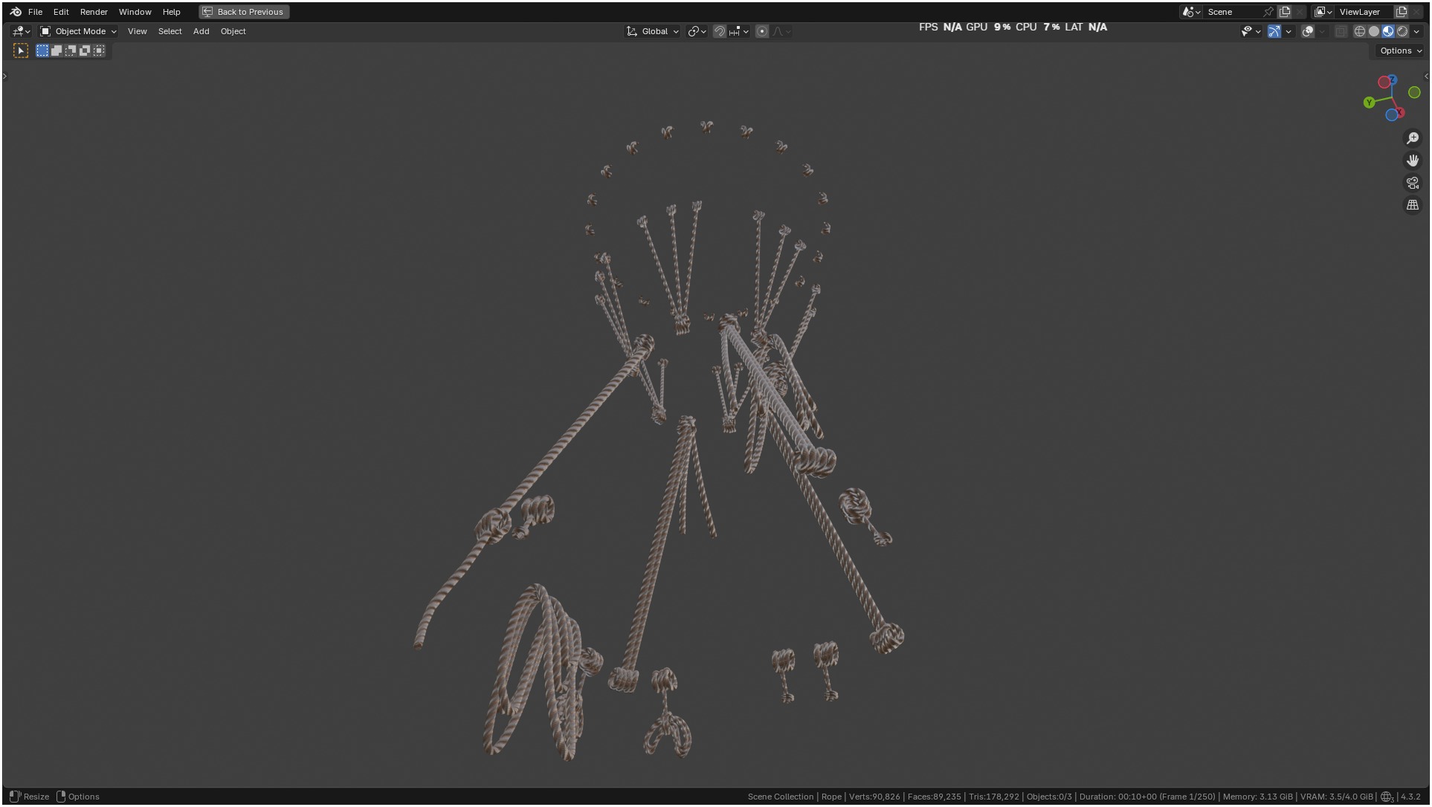1432x807 pixels.
Task: Remove the ViewLayer with X icon
Action: [x=1416, y=12]
